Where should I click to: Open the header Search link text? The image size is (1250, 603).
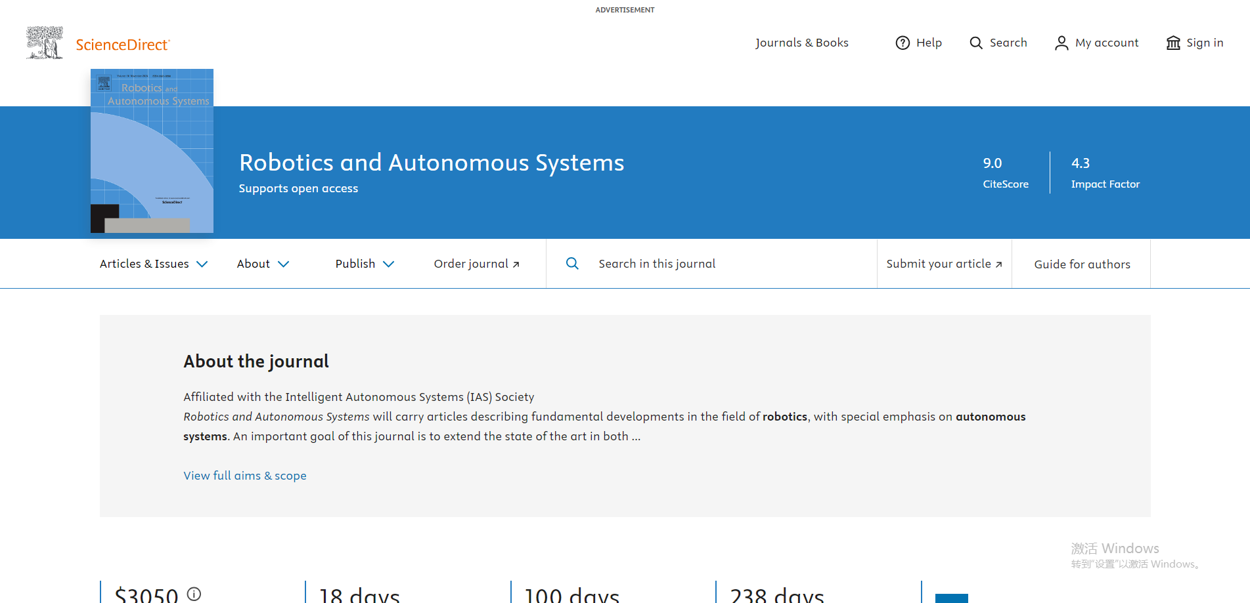[1008, 43]
